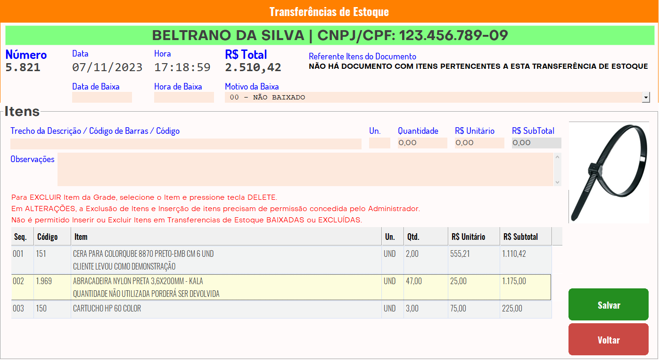
Task: Click the Código column header
Action: click(x=52, y=237)
